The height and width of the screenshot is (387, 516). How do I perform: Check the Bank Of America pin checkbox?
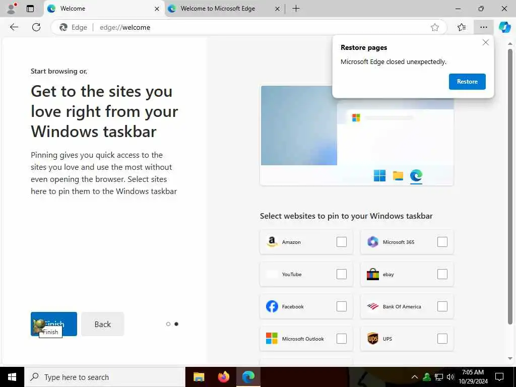(x=442, y=306)
